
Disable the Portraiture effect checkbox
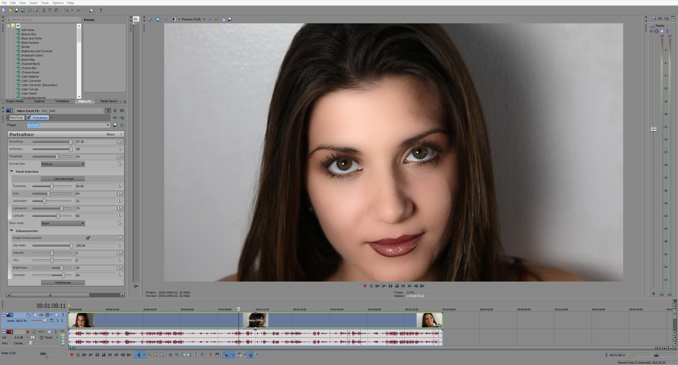(29, 118)
